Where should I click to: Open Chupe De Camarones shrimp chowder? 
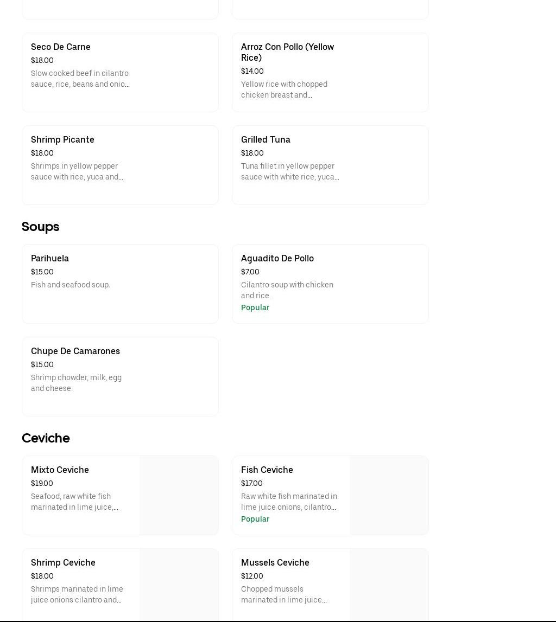[120, 377]
